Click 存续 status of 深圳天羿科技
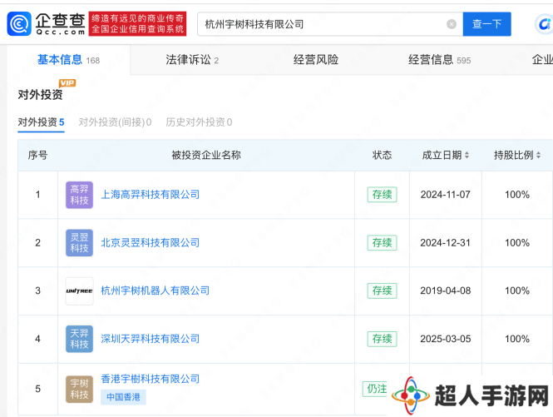 pos(382,339)
